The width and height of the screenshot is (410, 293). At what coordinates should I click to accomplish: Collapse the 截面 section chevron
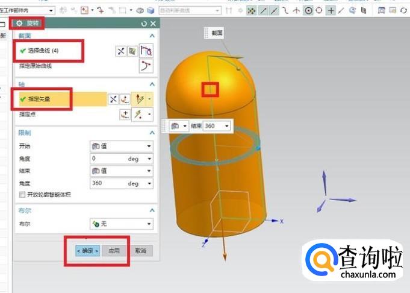(x=152, y=36)
